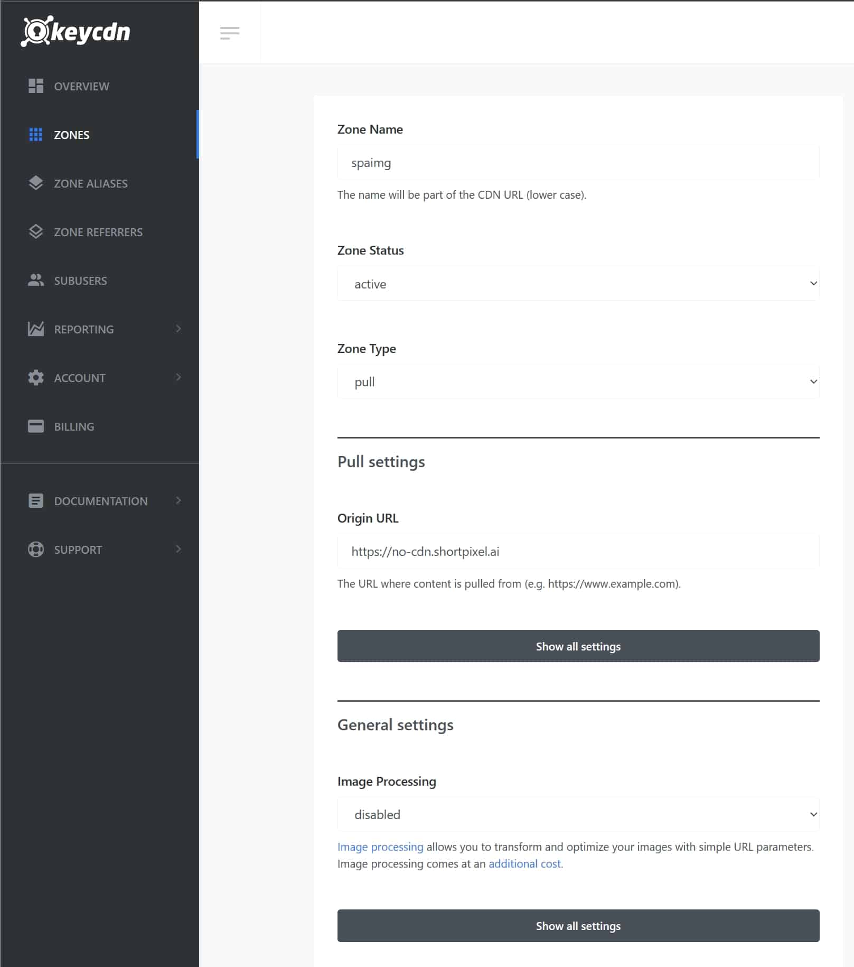Click the KeyCDN logo
This screenshot has height=967, width=854.
click(x=76, y=32)
